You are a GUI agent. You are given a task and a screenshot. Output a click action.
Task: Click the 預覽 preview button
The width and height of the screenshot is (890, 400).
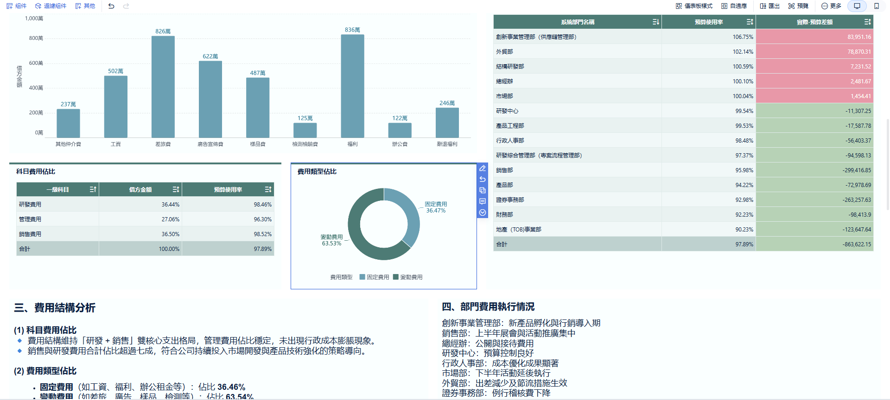coord(799,6)
